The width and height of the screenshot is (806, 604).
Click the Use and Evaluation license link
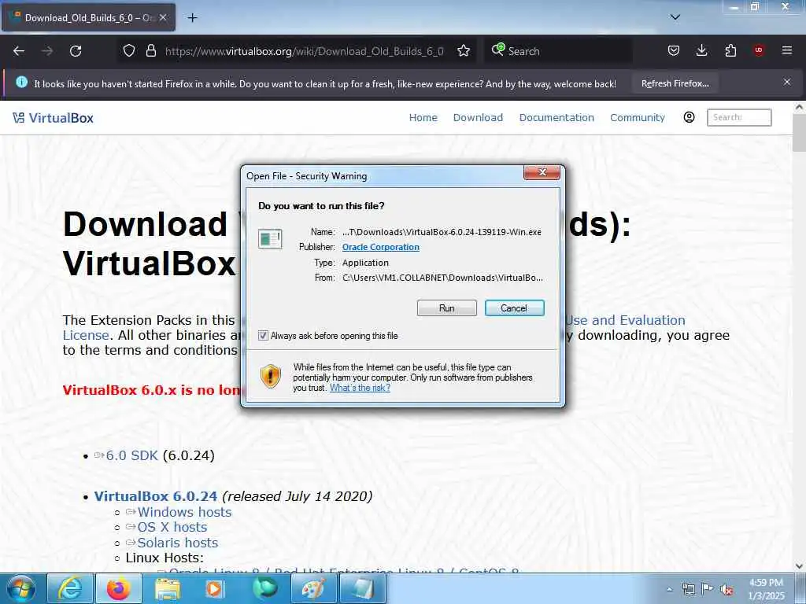[x=626, y=321]
